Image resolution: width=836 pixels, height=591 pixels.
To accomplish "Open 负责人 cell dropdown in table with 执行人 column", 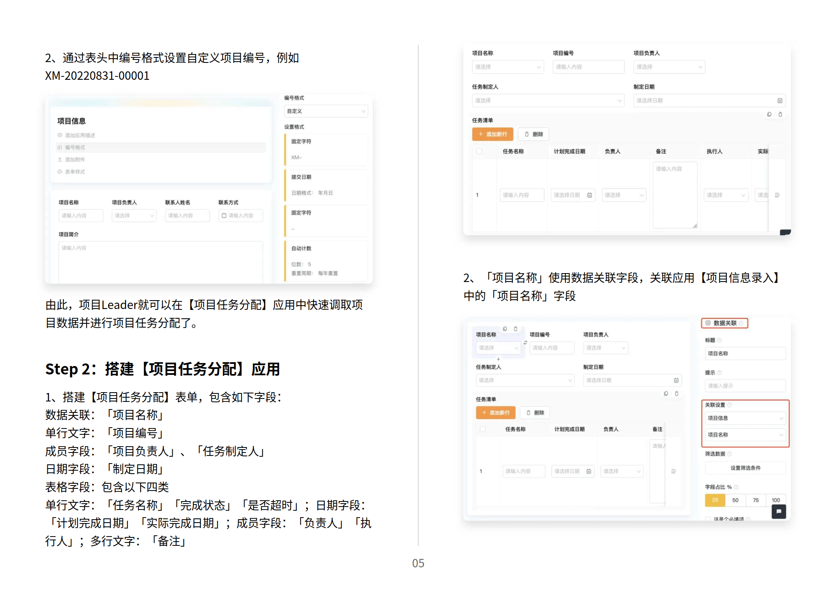I will [624, 195].
